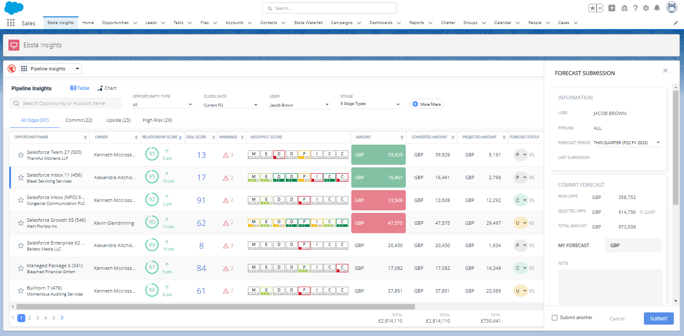Open the App Launcher grid icon

[11, 23]
